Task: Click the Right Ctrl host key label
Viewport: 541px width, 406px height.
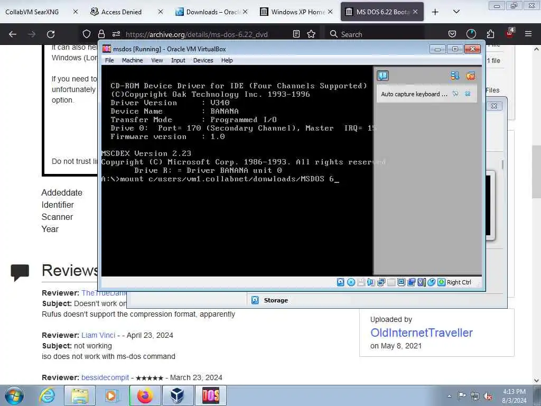Action: [x=459, y=282]
